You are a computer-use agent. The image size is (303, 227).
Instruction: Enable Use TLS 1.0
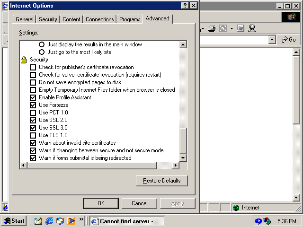(33, 135)
